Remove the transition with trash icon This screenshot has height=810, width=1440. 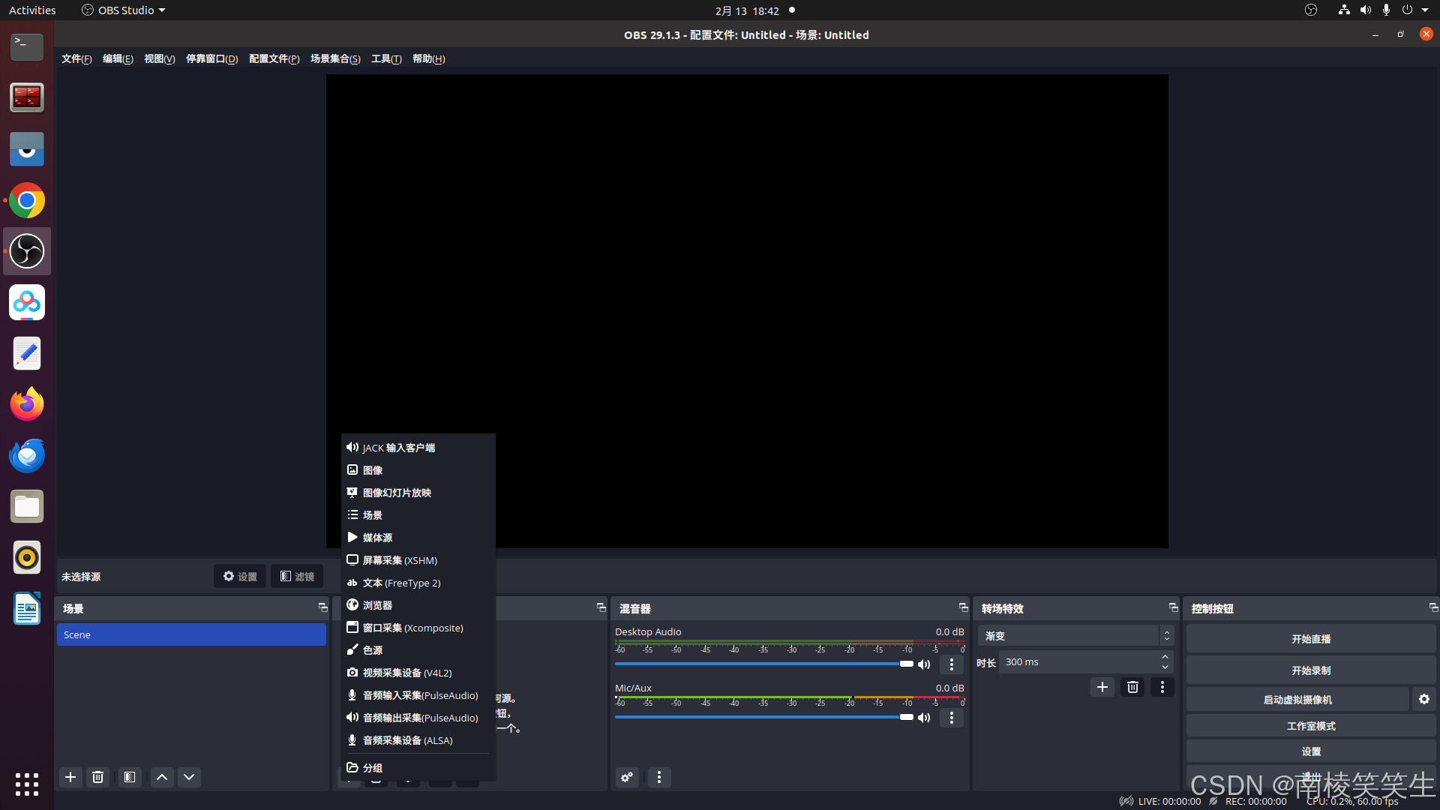(1132, 687)
